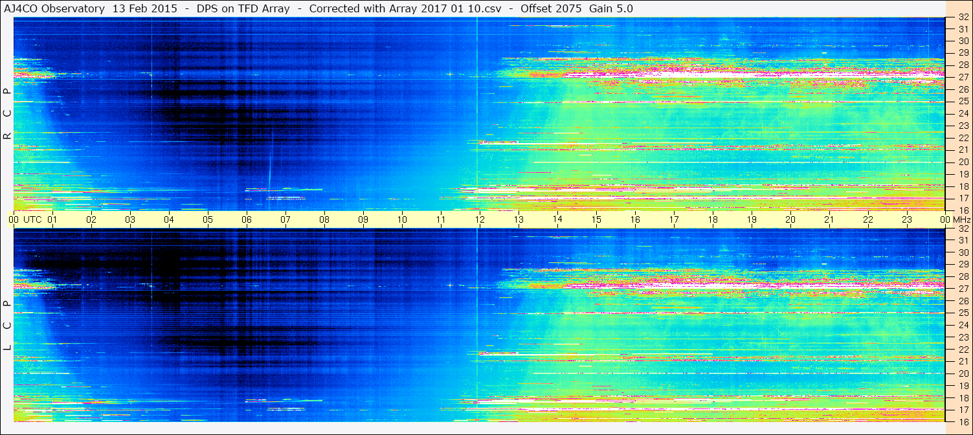
Task: Select the 18 hour label on time axis
Action: 713,219
